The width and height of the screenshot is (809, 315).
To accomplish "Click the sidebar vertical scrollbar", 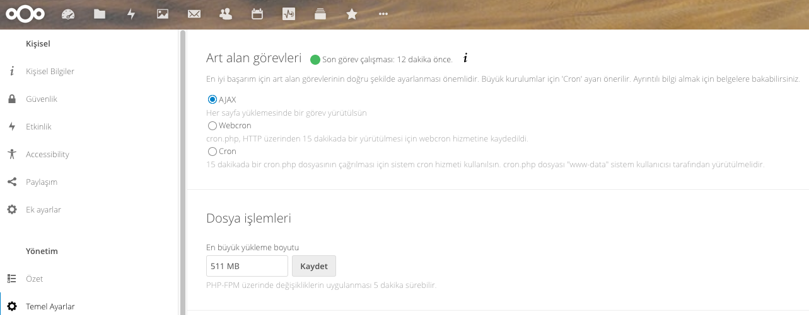I will click(183, 170).
